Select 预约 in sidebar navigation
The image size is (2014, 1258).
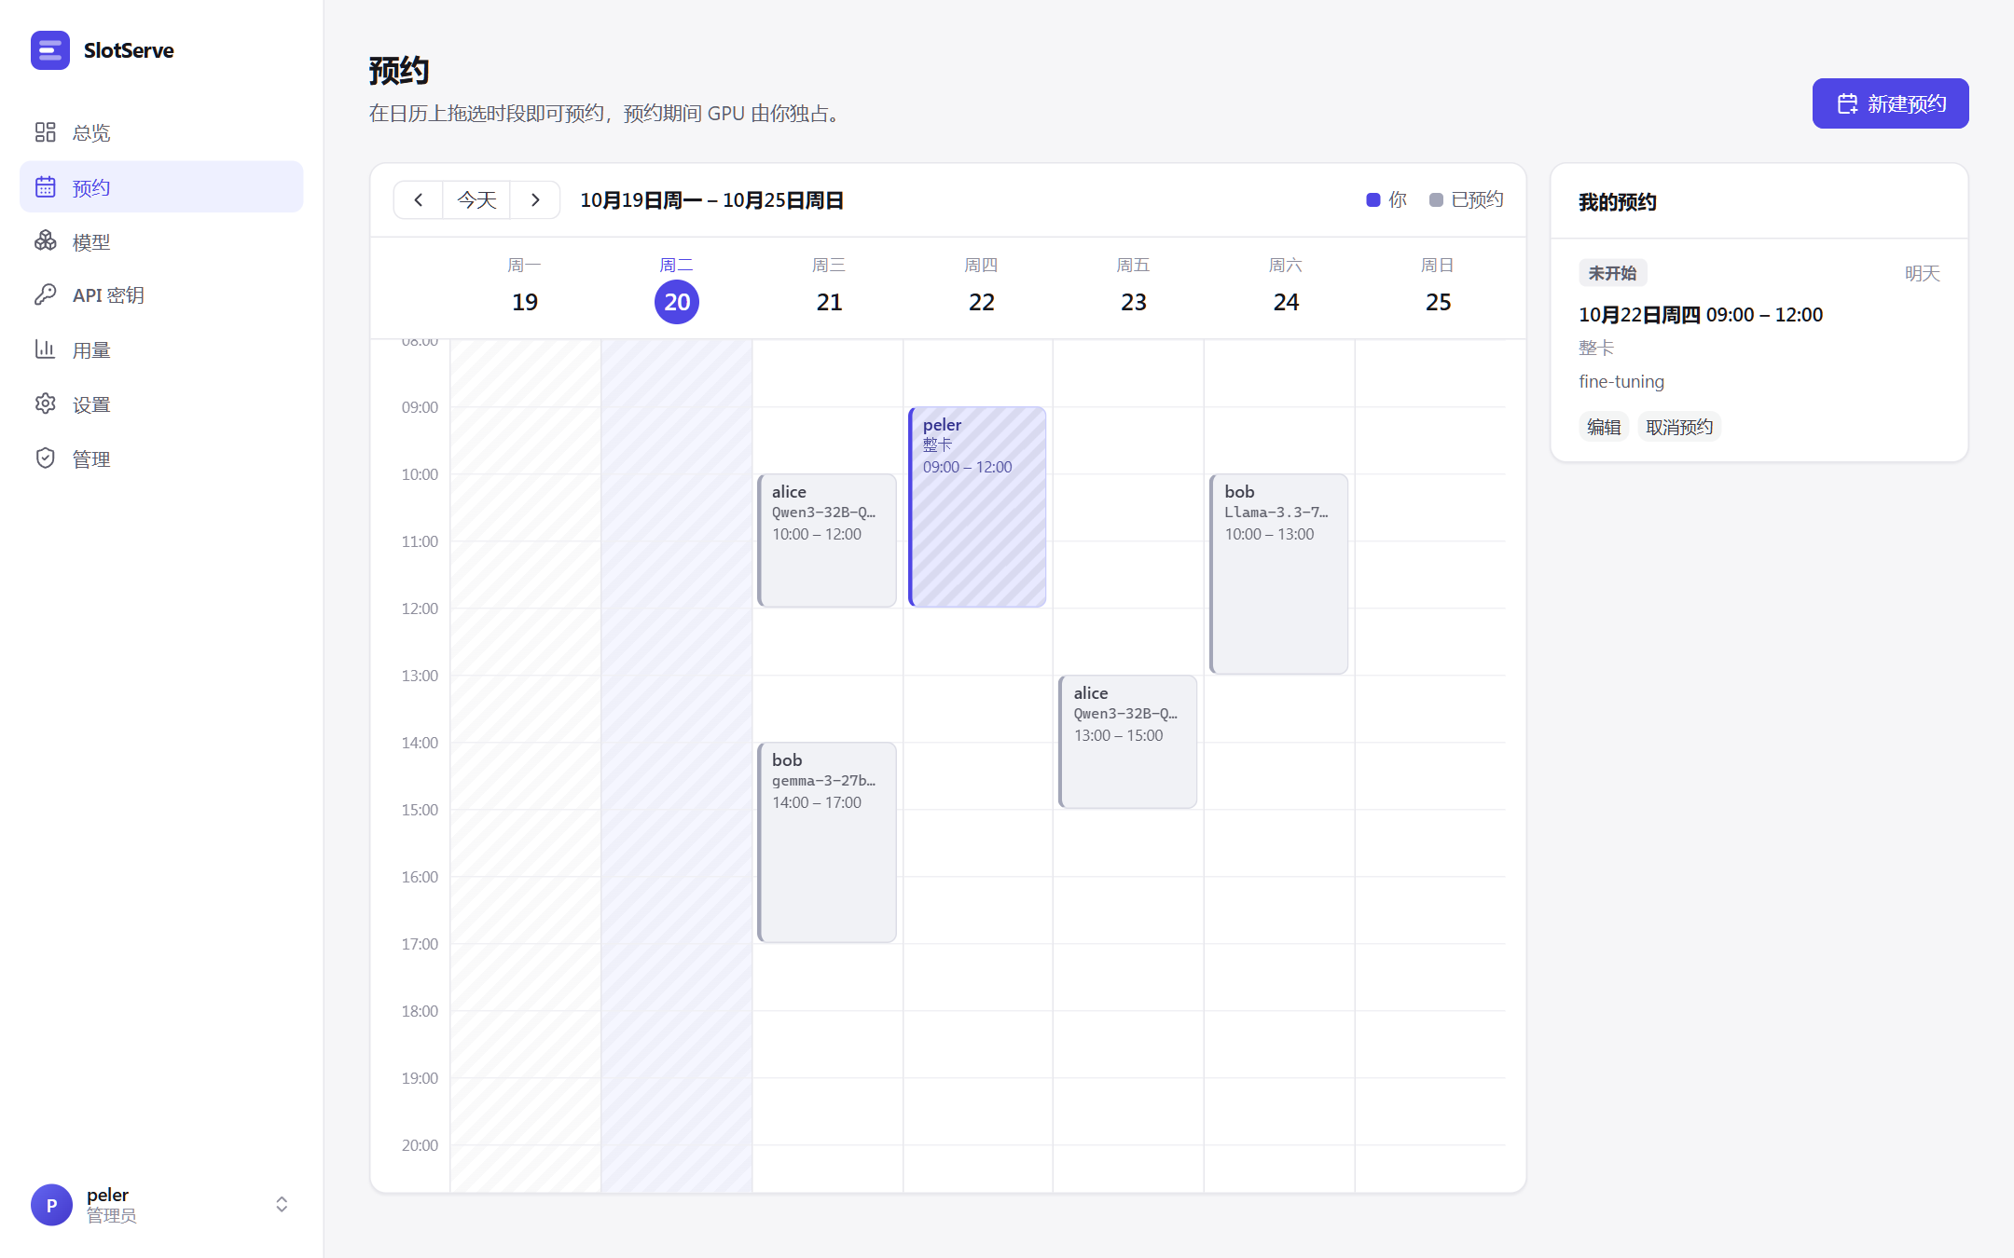coord(161,186)
